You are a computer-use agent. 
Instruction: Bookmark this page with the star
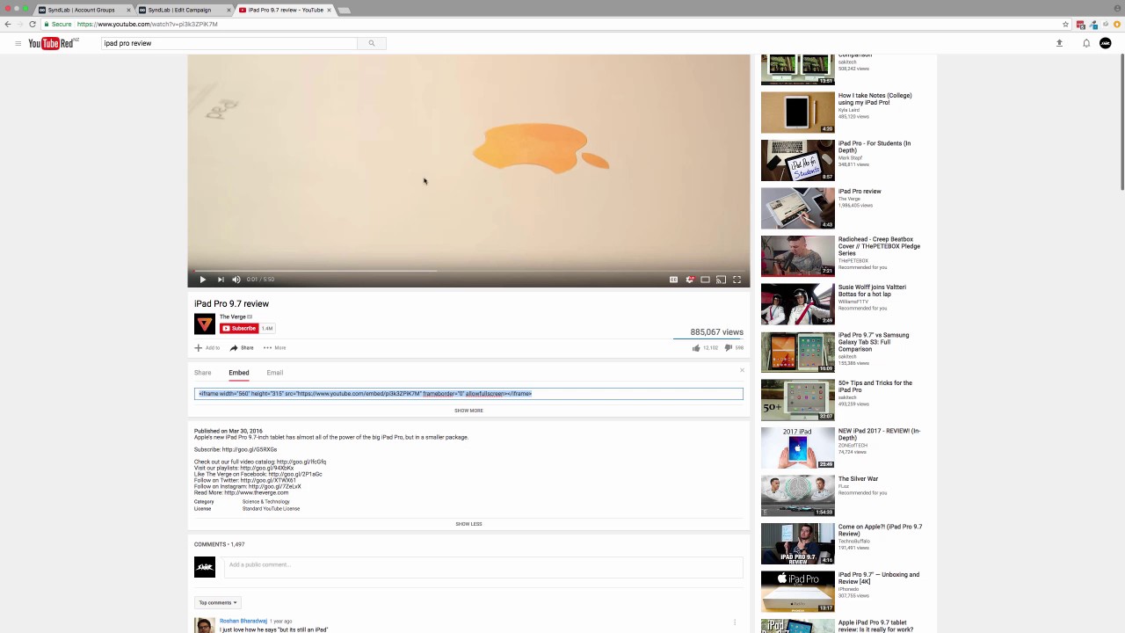(x=1066, y=24)
